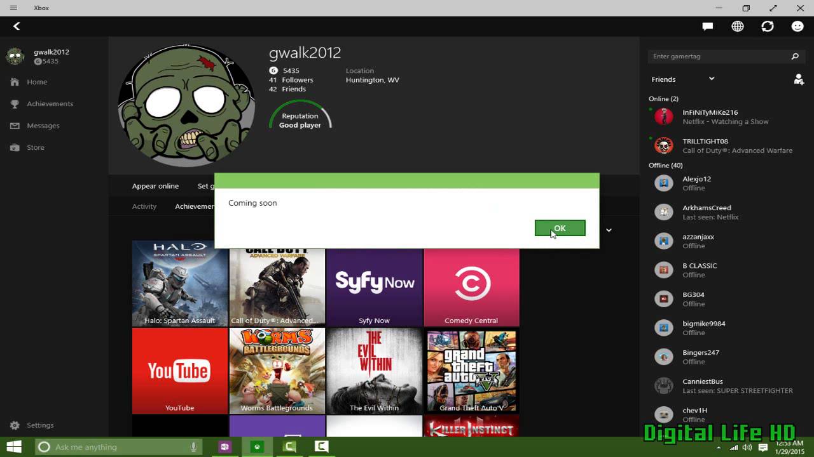814x457 pixels.
Task: Select friend chev1H
Action: coord(726,414)
